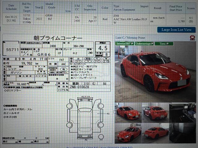
Task: Click the 'Date Schedule' column header
Action: click(x=11, y=7)
